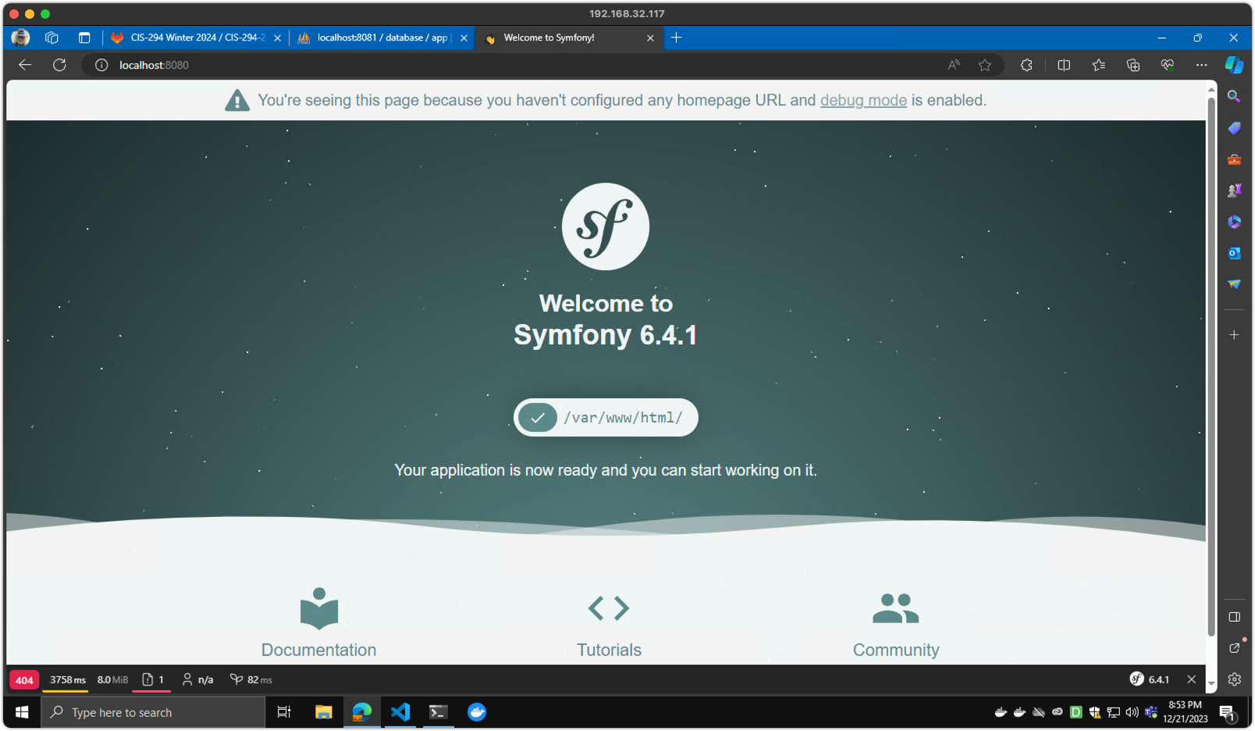The width and height of the screenshot is (1255, 731).
Task: Open Outlook from the Edge sidebar
Action: click(1234, 253)
